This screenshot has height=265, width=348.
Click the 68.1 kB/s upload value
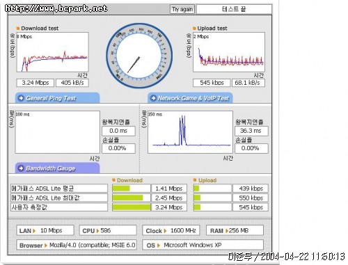(x=248, y=83)
